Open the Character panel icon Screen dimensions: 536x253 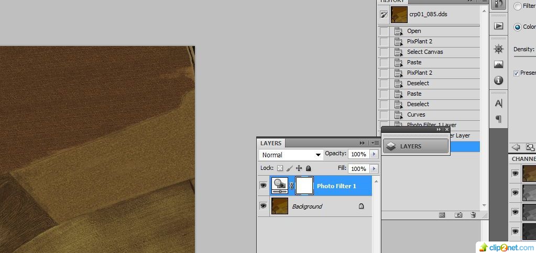coord(498,103)
